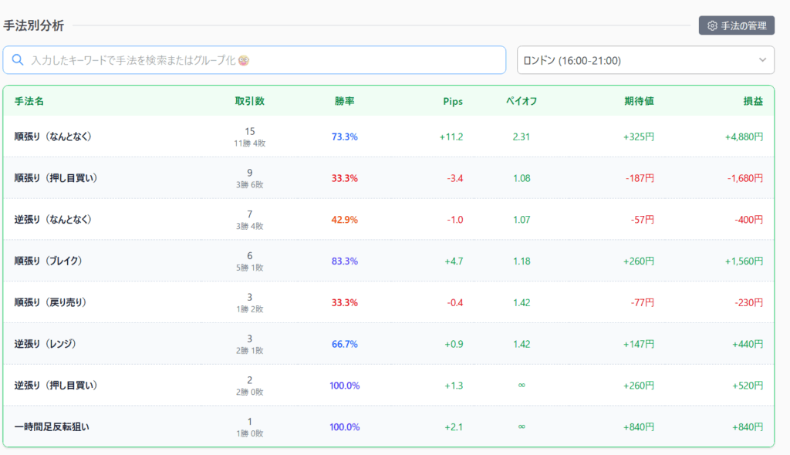
Task: Select the 順張り（押し目買い）row
Action: [x=56, y=178]
